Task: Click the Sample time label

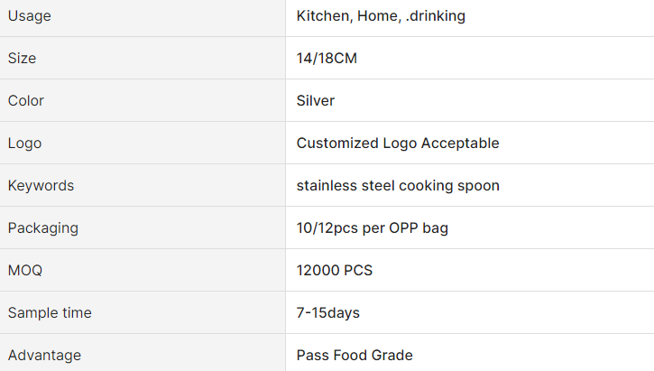Action: (x=50, y=313)
